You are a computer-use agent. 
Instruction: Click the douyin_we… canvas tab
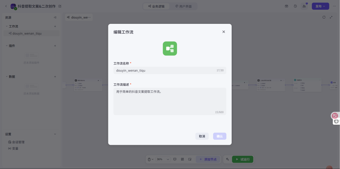point(79,17)
